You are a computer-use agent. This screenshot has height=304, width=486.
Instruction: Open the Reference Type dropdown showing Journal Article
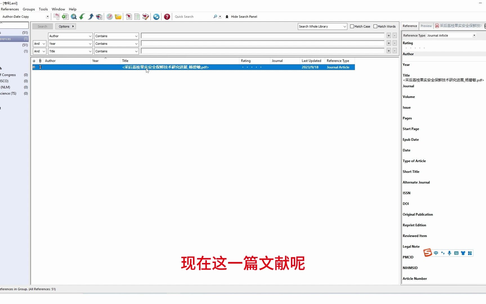click(x=474, y=35)
